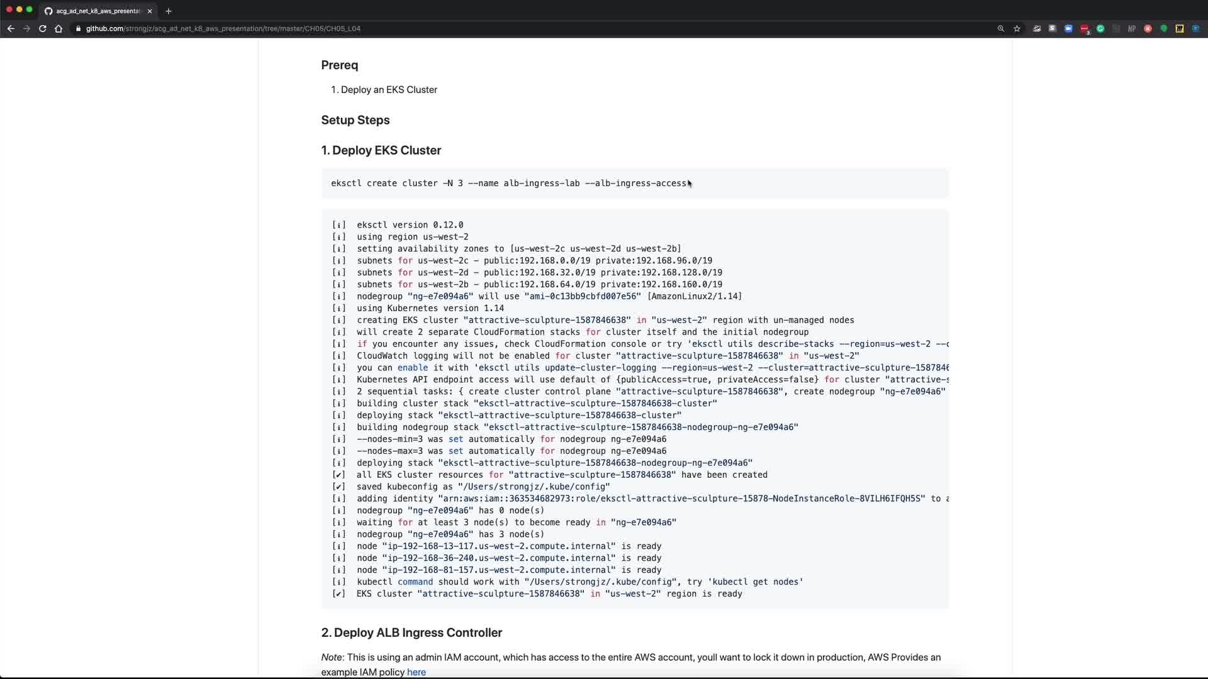This screenshot has width=1208, height=679.
Task: Open a new browser tab
Action: coord(169,11)
